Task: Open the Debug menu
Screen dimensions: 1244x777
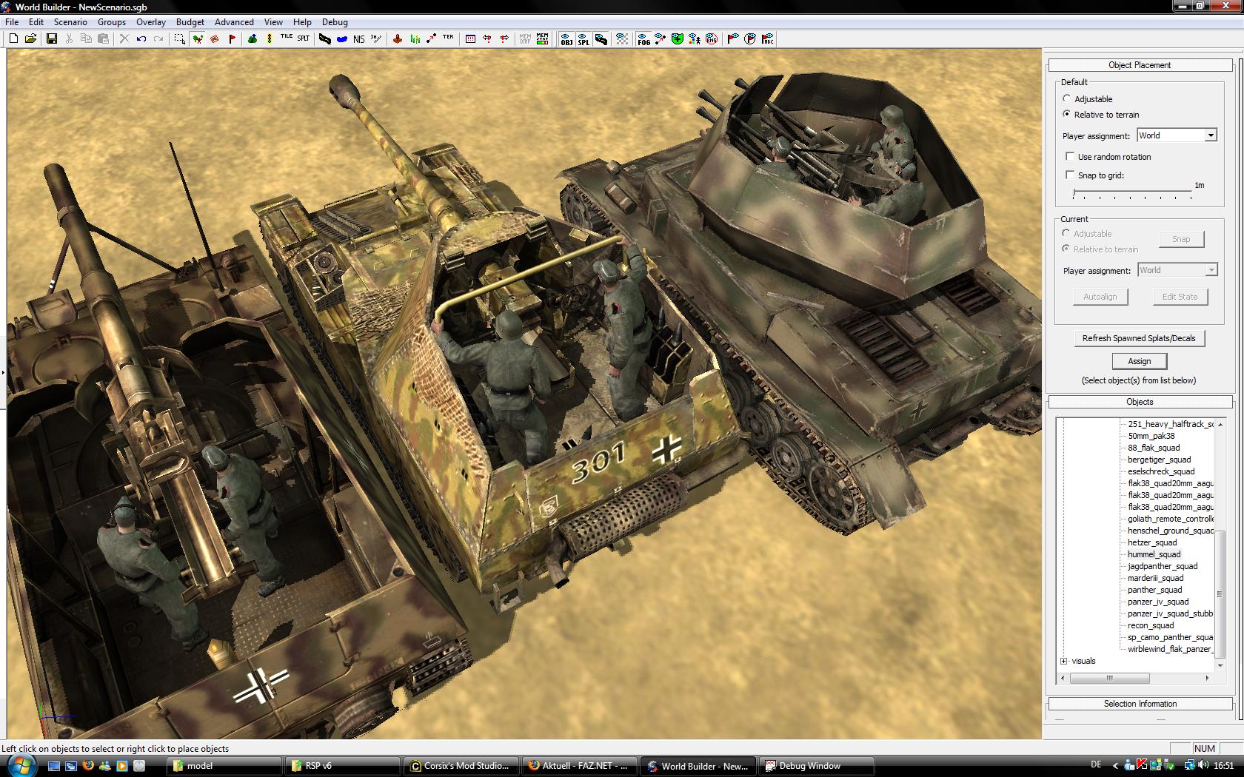Action: click(335, 21)
